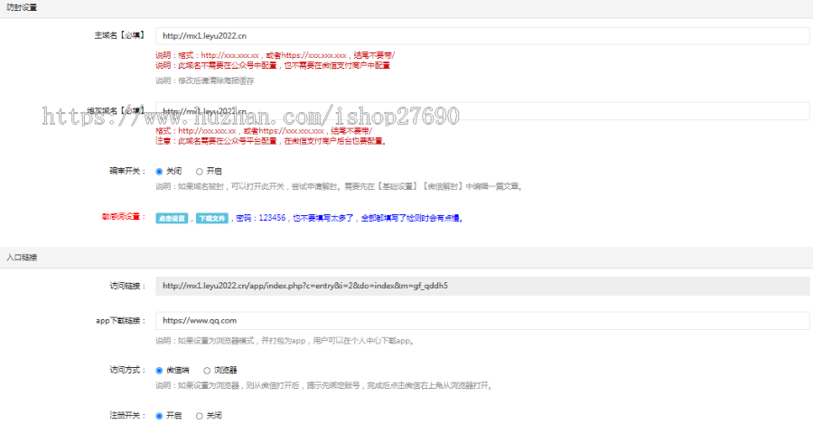This screenshot has width=813, height=425.
Task: Click the 主域名【必填】 label
Action: (120, 35)
